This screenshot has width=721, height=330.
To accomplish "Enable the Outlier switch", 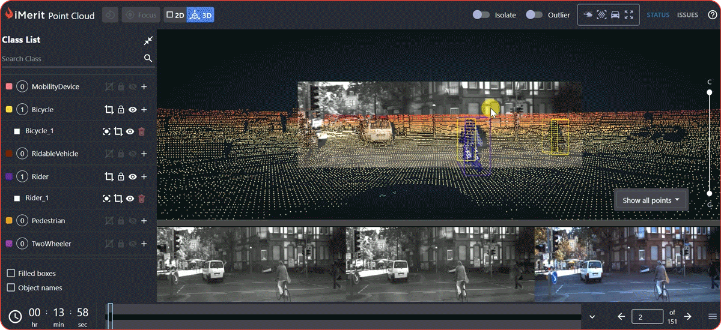I will pyautogui.click(x=534, y=15).
